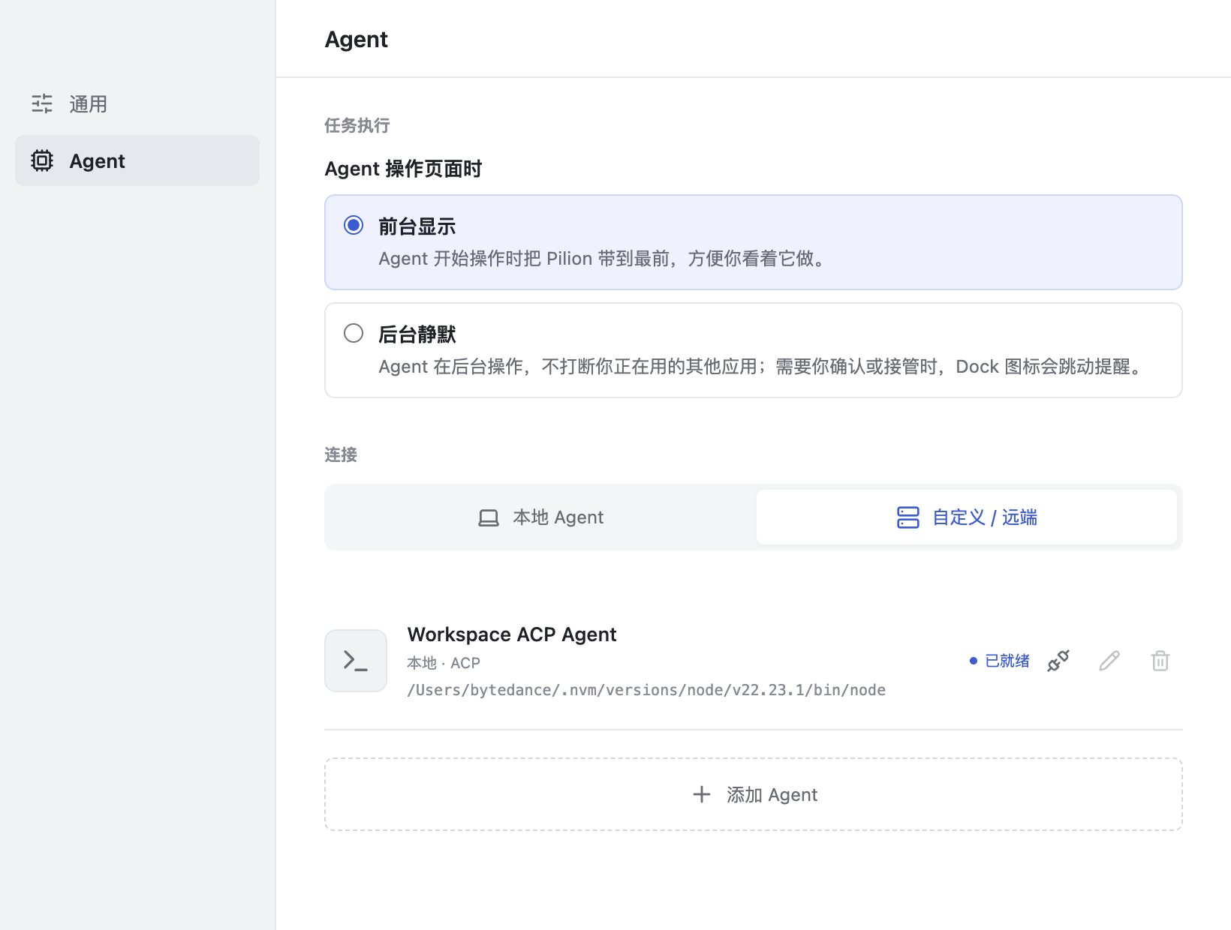The height and width of the screenshot is (930, 1231).
Task: Click the 添加 Agent button
Action: pyautogui.click(x=754, y=794)
